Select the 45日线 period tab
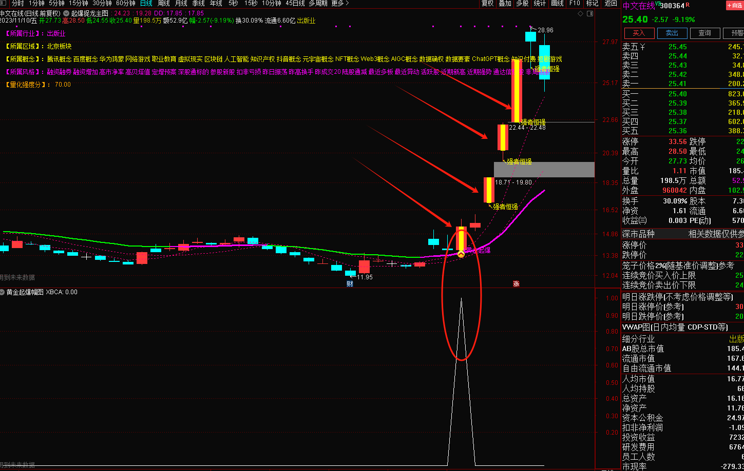 pos(295,3)
